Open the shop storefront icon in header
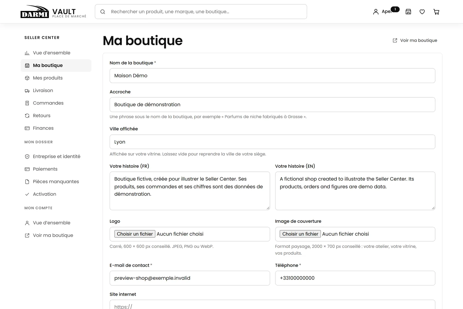 (x=408, y=12)
